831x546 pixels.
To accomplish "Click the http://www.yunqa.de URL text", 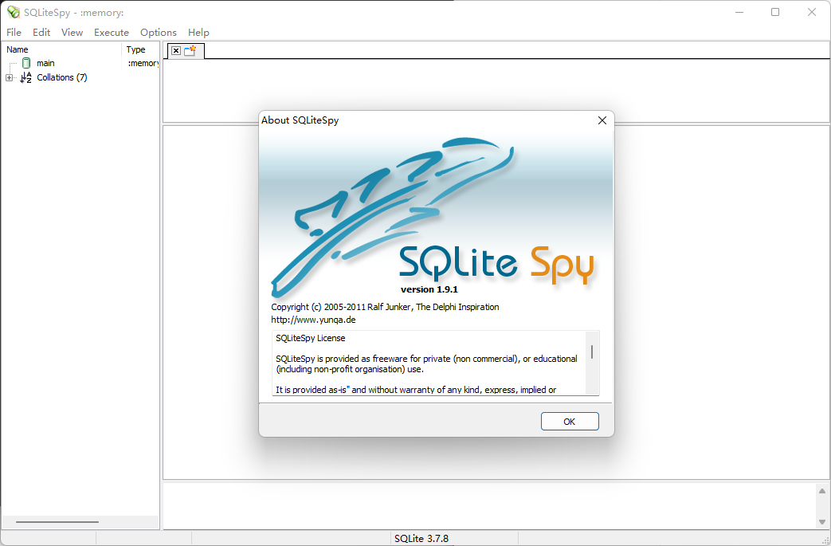I will [313, 320].
